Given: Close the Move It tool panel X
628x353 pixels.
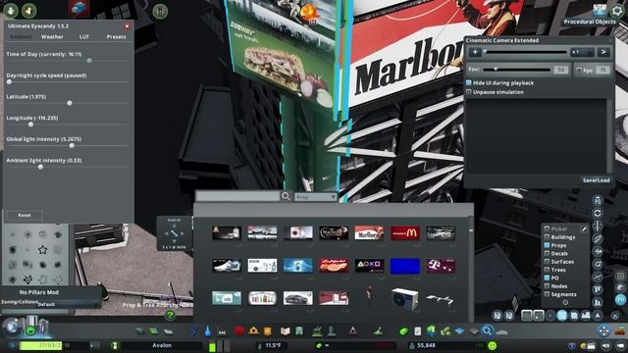Looking at the screenshot, I should pos(615,316).
